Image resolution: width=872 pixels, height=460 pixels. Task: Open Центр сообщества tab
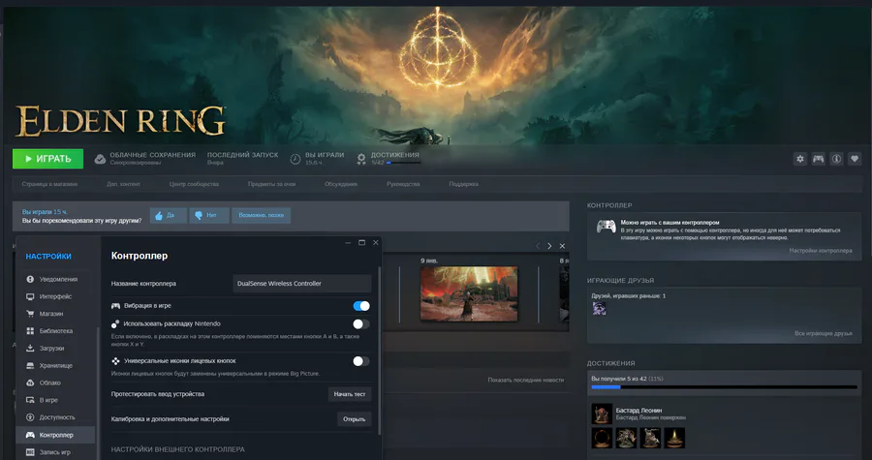pos(194,184)
